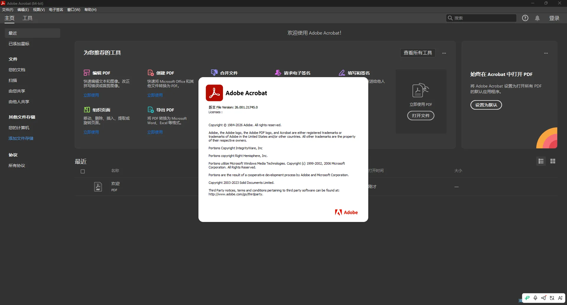The height and width of the screenshot is (305, 567).
Task: Open the 编辑(E) menu
Action: pos(23,10)
